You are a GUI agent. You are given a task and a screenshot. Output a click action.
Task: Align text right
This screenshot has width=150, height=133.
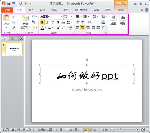pos(88,28)
